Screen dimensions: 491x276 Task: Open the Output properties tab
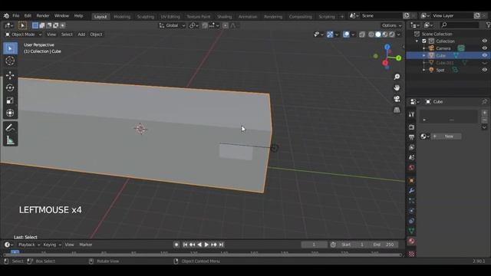(x=411, y=137)
